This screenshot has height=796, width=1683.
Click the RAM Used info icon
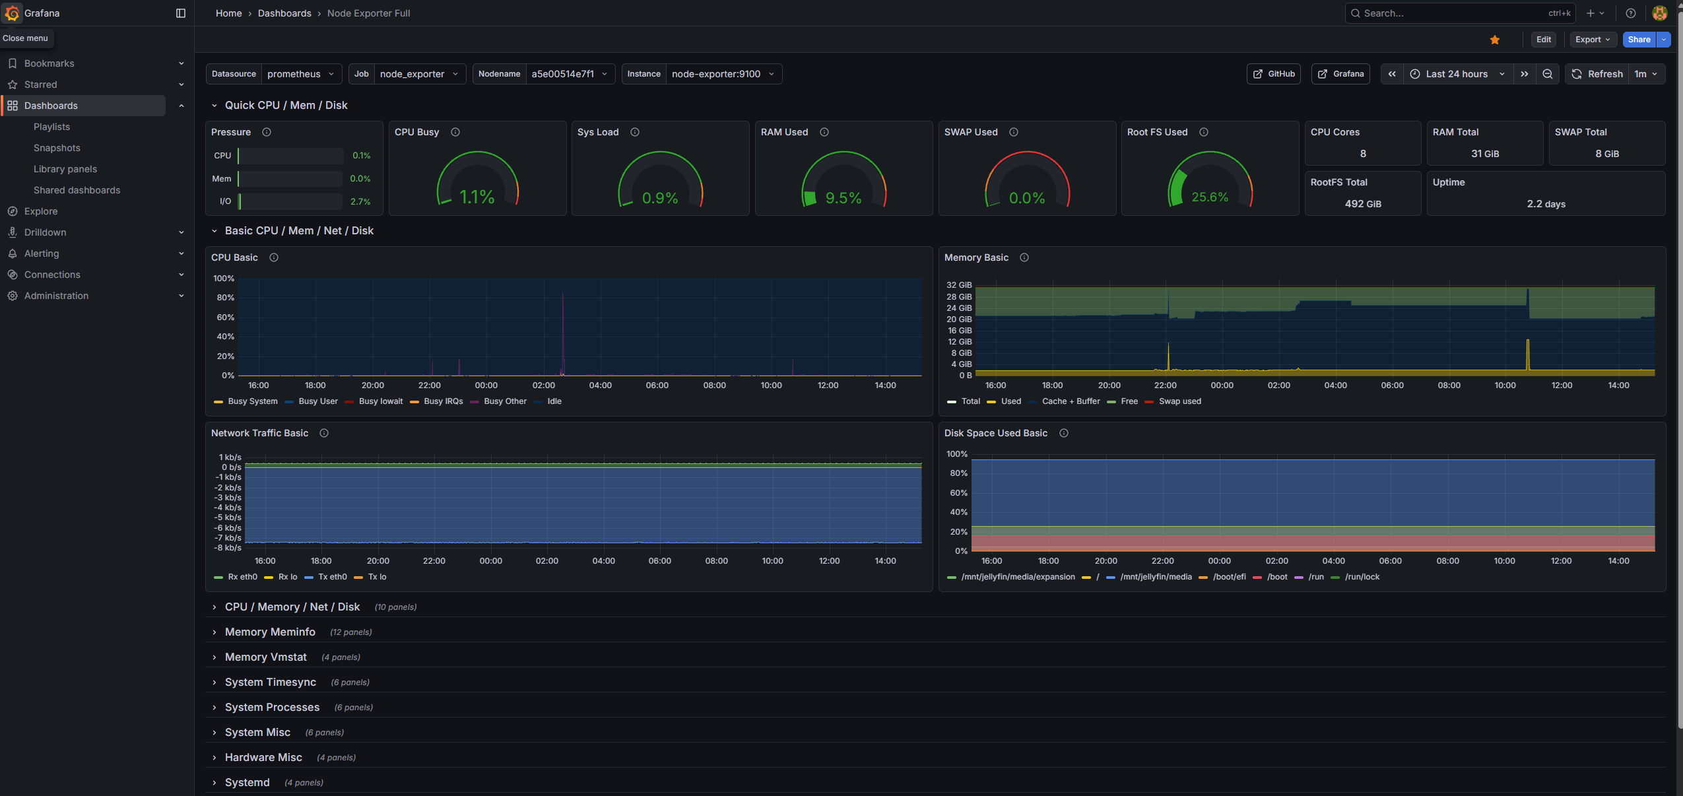coord(824,132)
